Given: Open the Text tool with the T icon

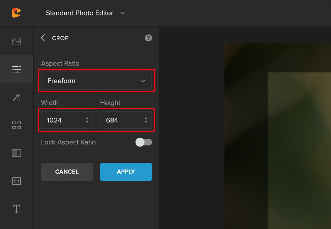Looking at the screenshot, I should click(x=16, y=209).
